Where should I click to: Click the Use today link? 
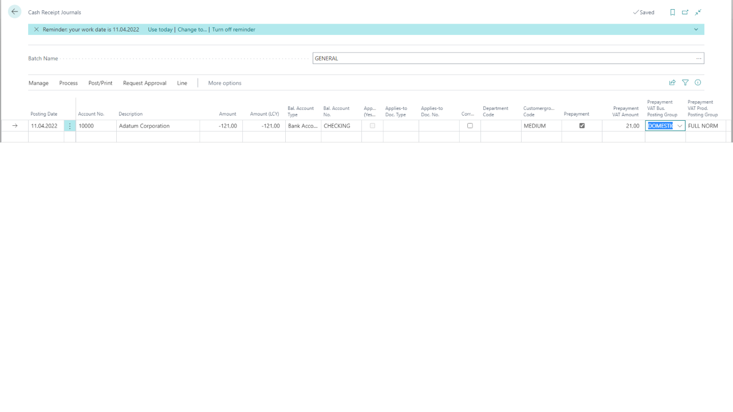coord(160,29)
